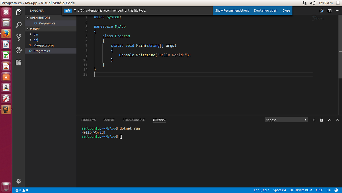
Task: Open Markdown preview from editor toolbar
Action: click(x=321, y=10)
